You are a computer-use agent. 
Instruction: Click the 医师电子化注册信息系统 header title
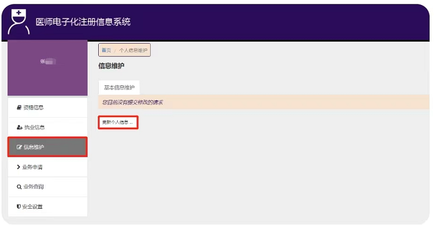83,22
